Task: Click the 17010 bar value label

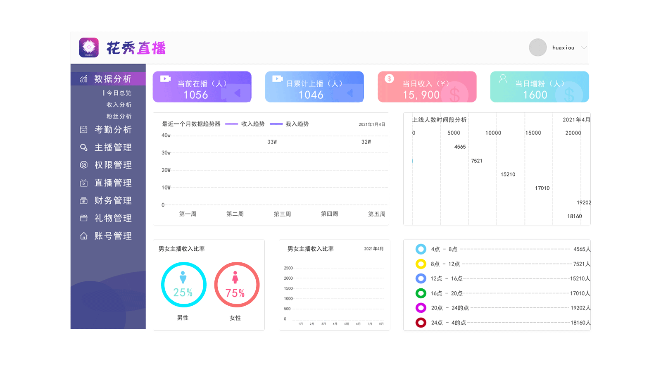Action: (x=542, y=188)
